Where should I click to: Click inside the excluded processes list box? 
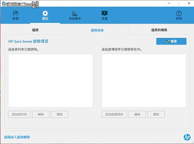coord(144,81)
